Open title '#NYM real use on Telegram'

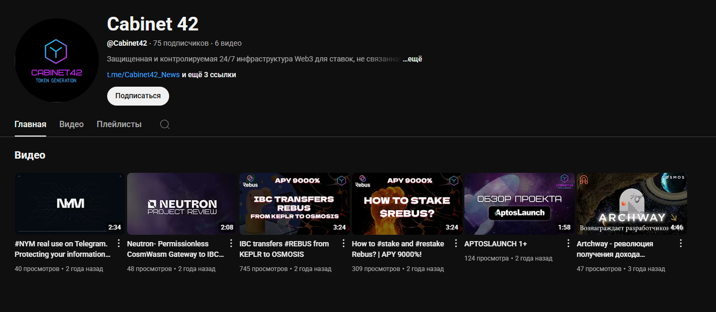pyautogui.click(x=63, y=249)
